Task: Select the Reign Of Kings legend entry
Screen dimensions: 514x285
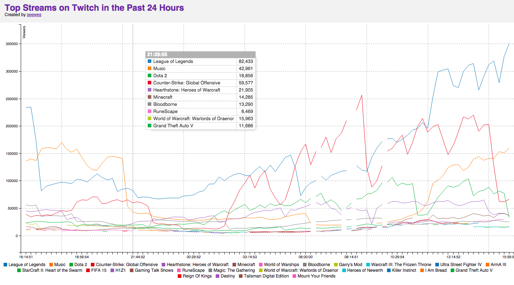Action: point(195,276)
